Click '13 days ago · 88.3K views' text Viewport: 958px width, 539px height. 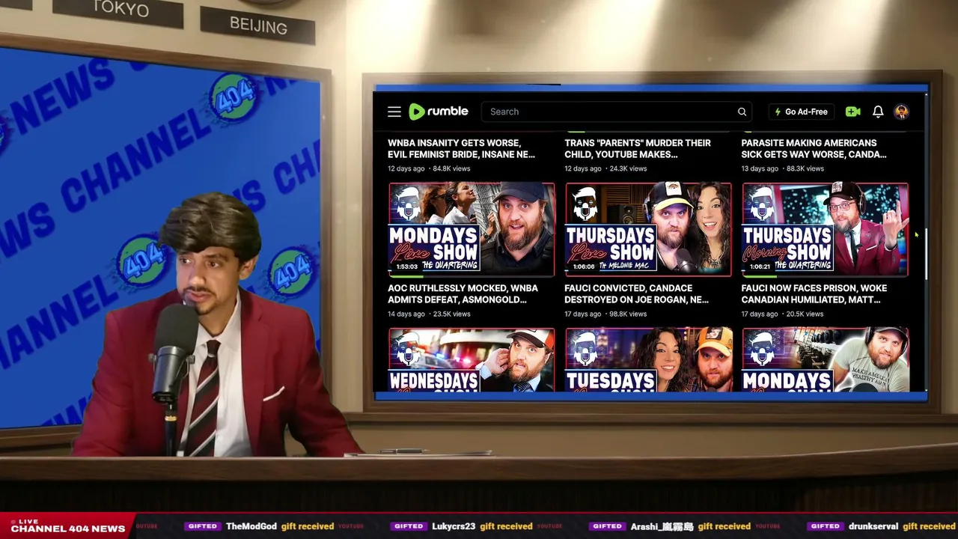click(783, 168)
